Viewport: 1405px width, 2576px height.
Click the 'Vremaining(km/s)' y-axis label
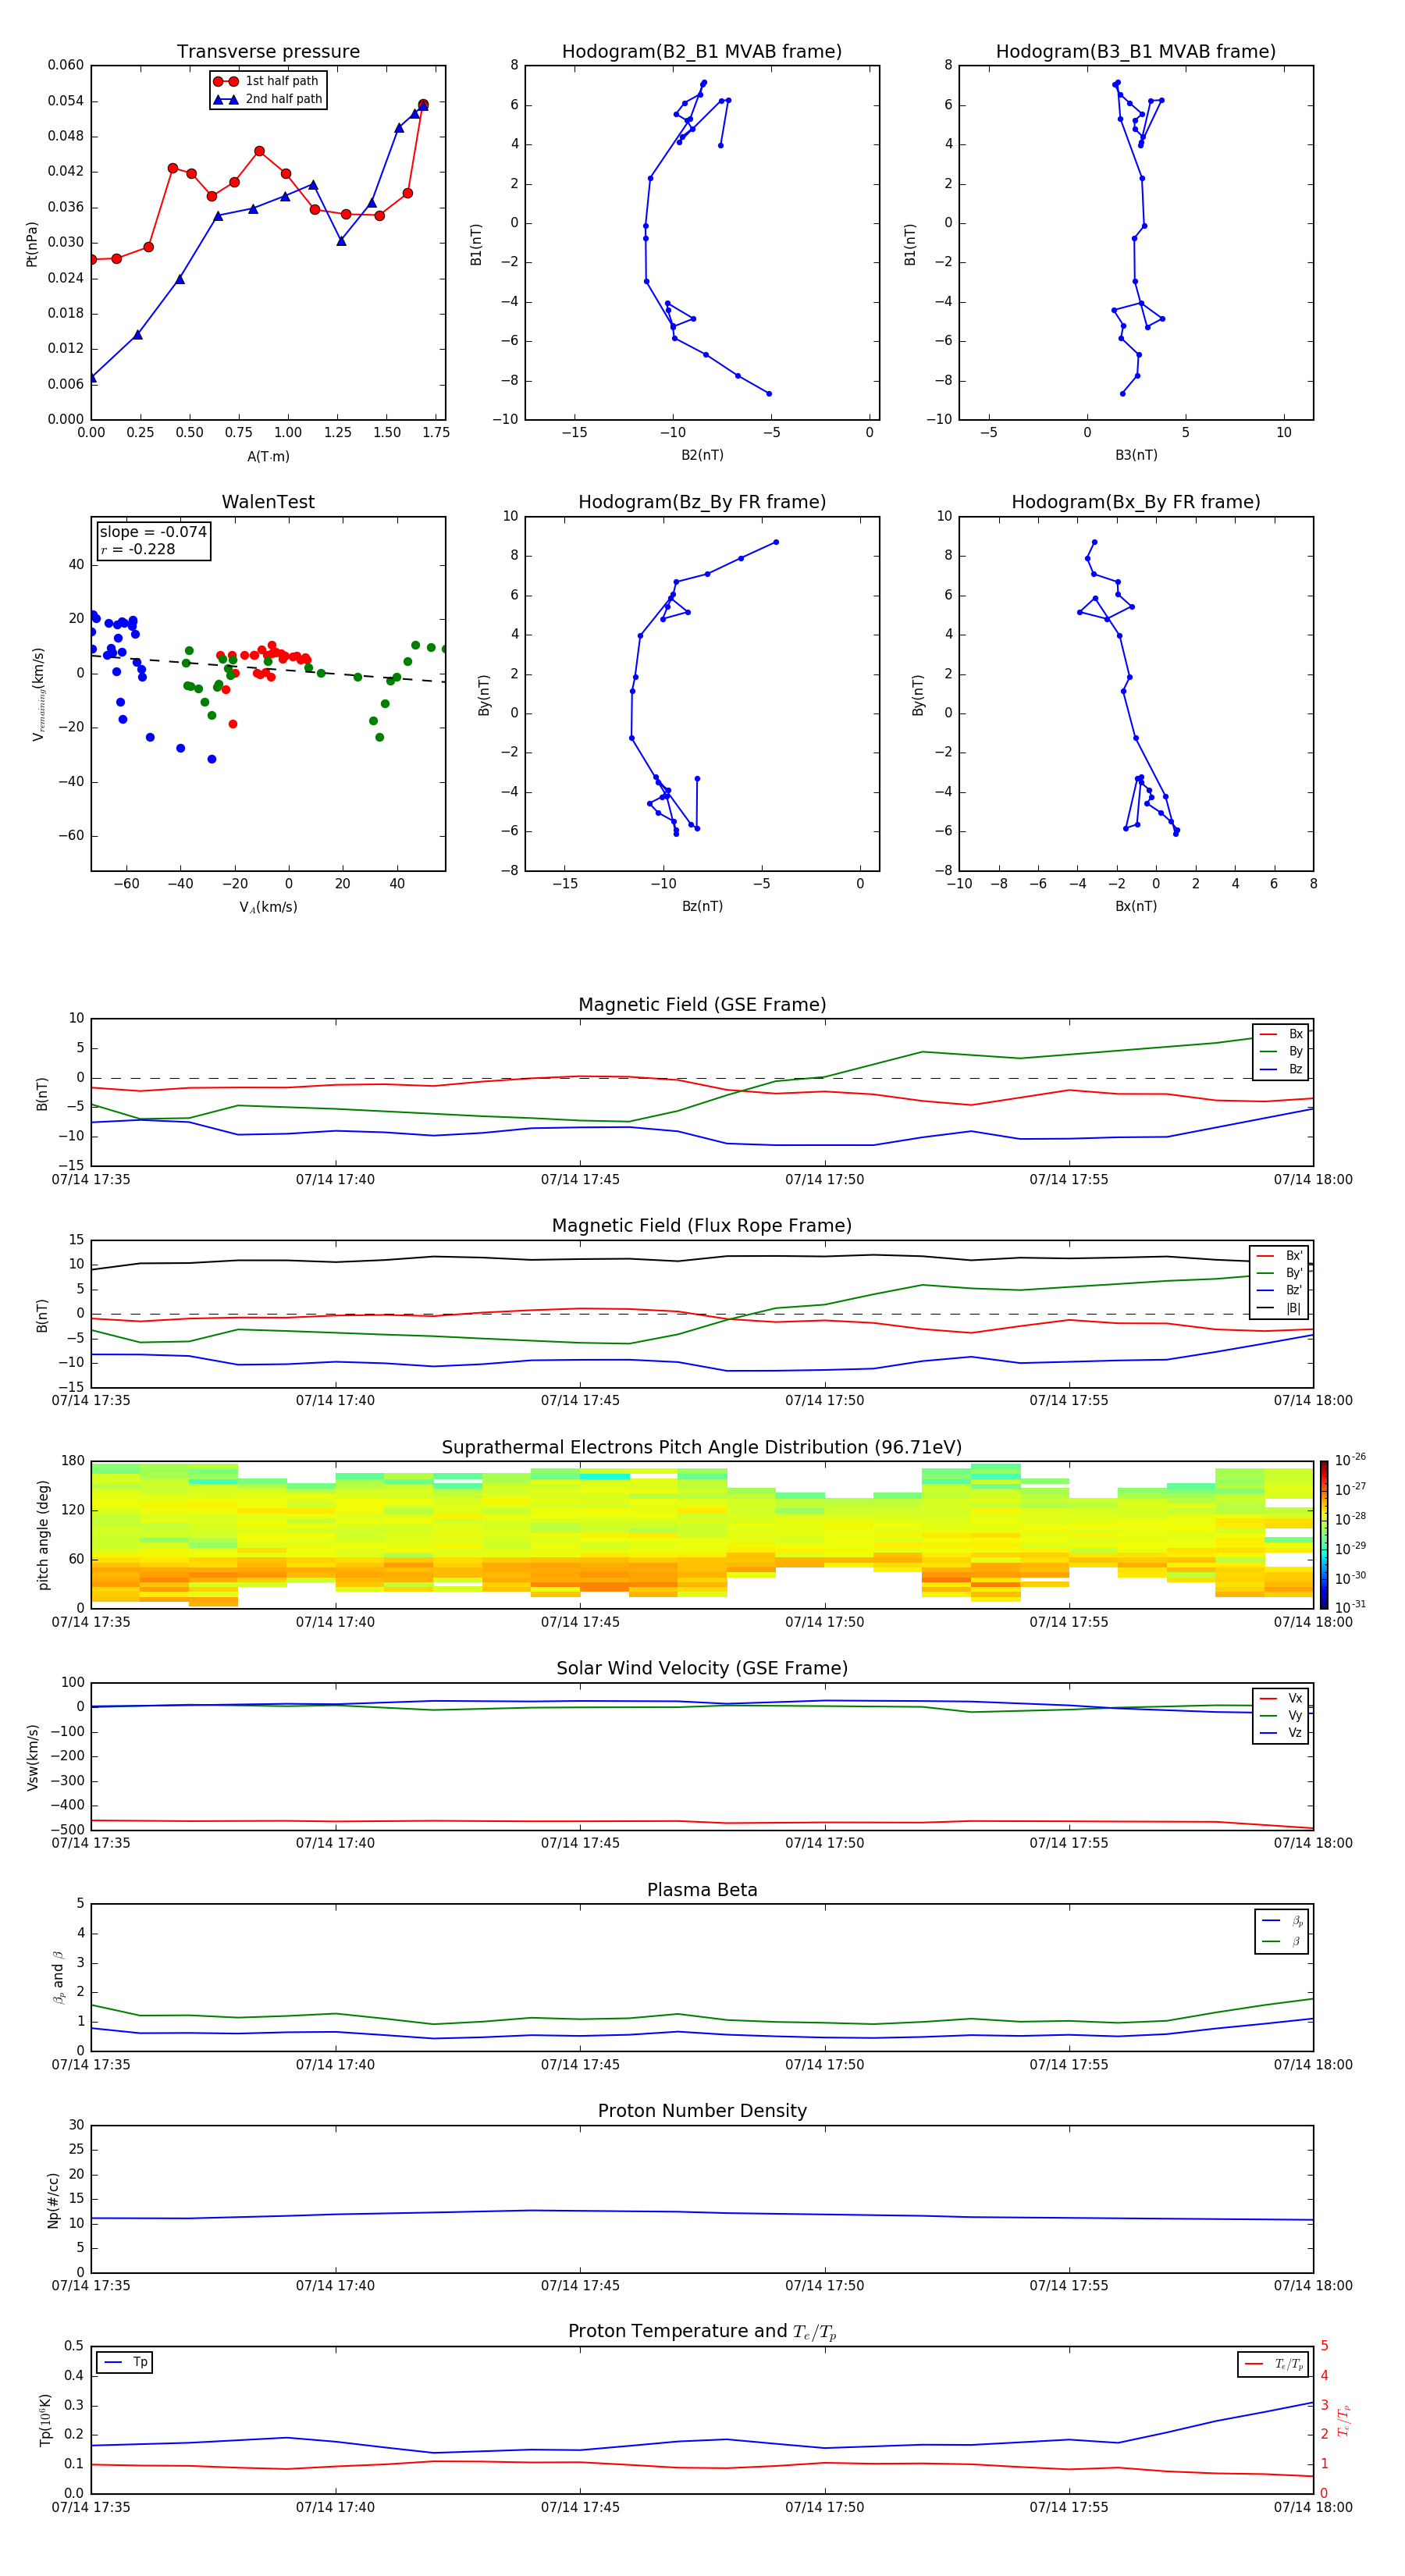(x=38, y=694)
